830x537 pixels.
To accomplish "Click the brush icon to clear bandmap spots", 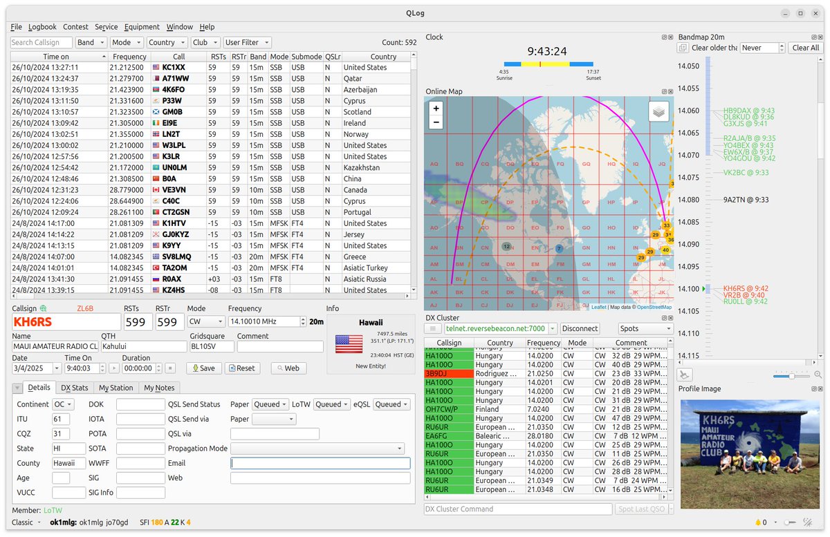I will (683, 375).
